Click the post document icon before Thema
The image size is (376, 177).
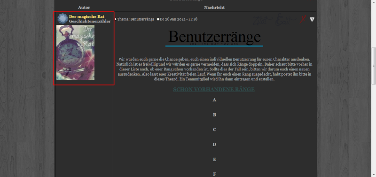pos(115,19)
